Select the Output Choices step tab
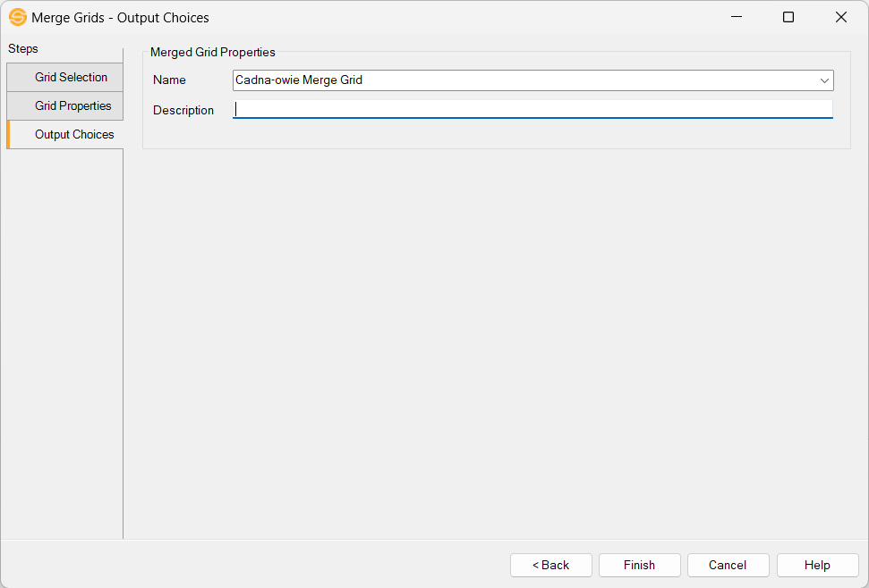This screenshot has width=869, height=588. (74, 135)
